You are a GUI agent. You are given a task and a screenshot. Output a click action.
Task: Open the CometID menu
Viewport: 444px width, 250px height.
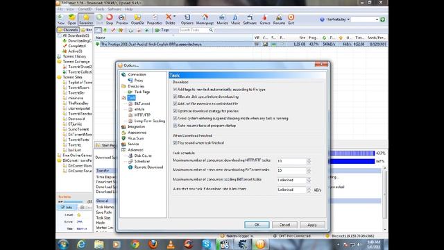85,9
